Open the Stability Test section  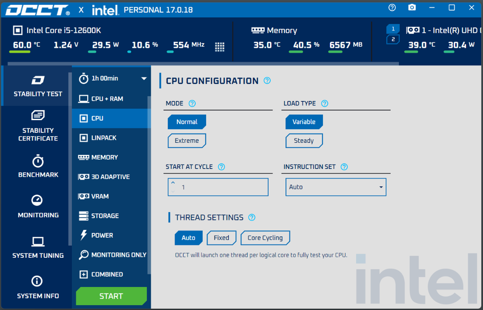38,86
